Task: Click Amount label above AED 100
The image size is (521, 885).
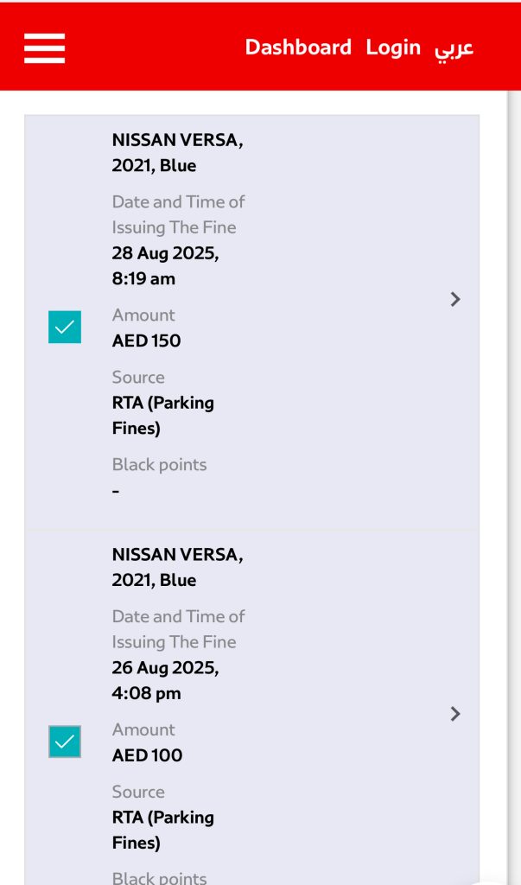Action: pos(143,730)
